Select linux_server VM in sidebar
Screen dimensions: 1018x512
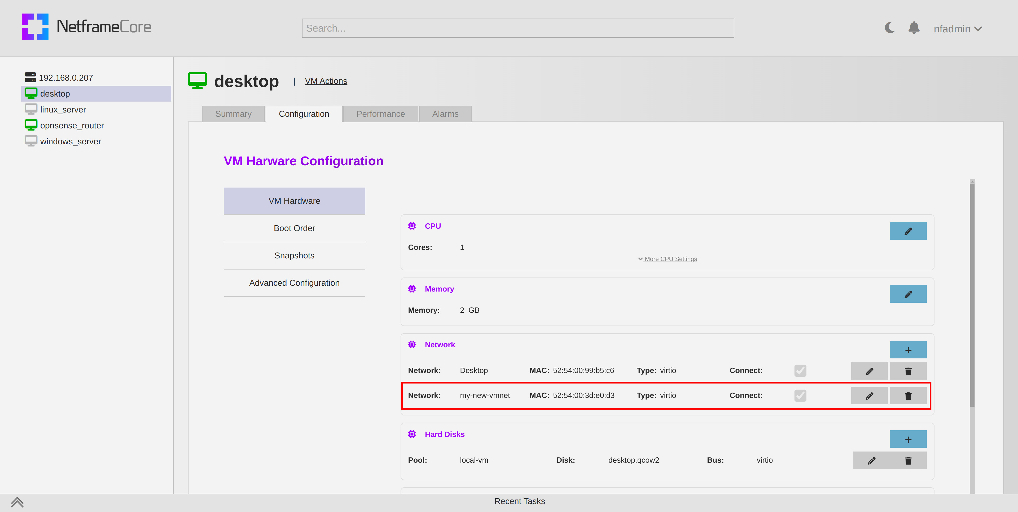[x=55, y=110]
